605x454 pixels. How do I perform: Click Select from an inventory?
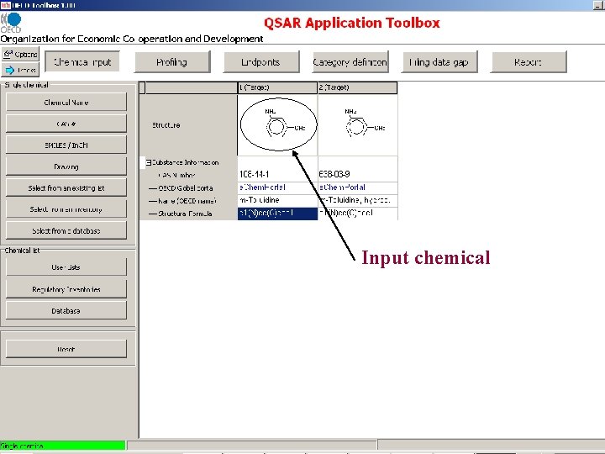click(x=66, y=209)
